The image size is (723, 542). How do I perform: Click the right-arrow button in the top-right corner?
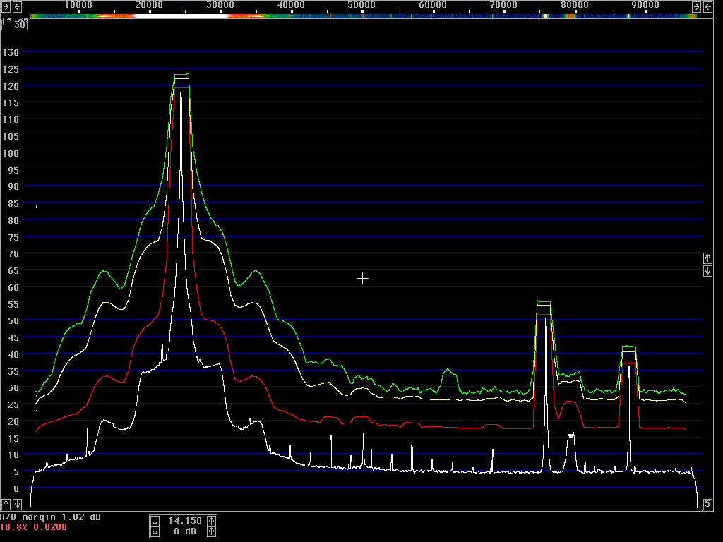pos(696,6)
